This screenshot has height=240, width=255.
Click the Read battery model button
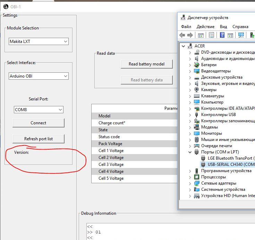coord(146,64)
